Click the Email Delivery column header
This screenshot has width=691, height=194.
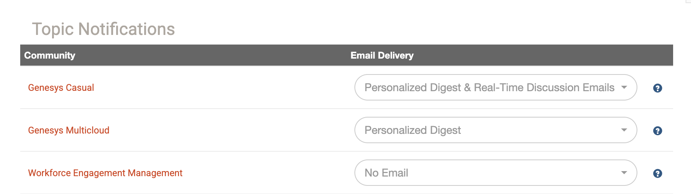click(x=382, y=55)
